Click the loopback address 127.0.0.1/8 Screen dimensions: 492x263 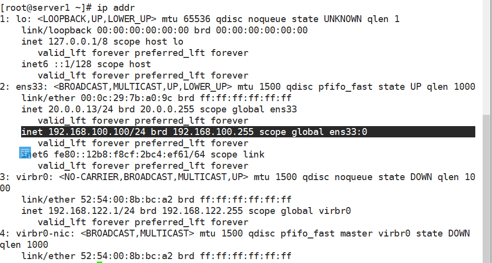[x=78, y=42]
